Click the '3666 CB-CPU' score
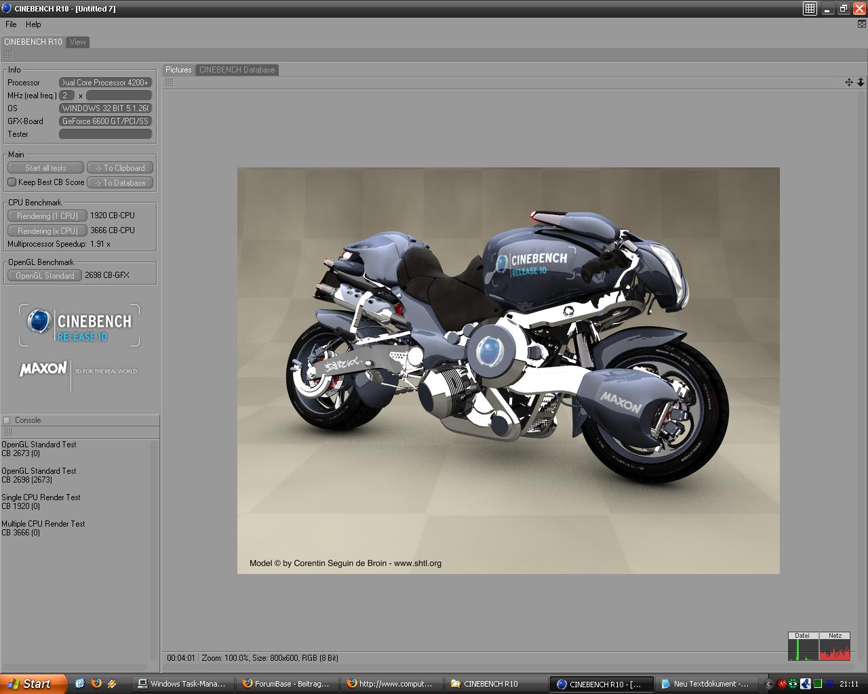The image size is (868, 694). pos(113,230)
